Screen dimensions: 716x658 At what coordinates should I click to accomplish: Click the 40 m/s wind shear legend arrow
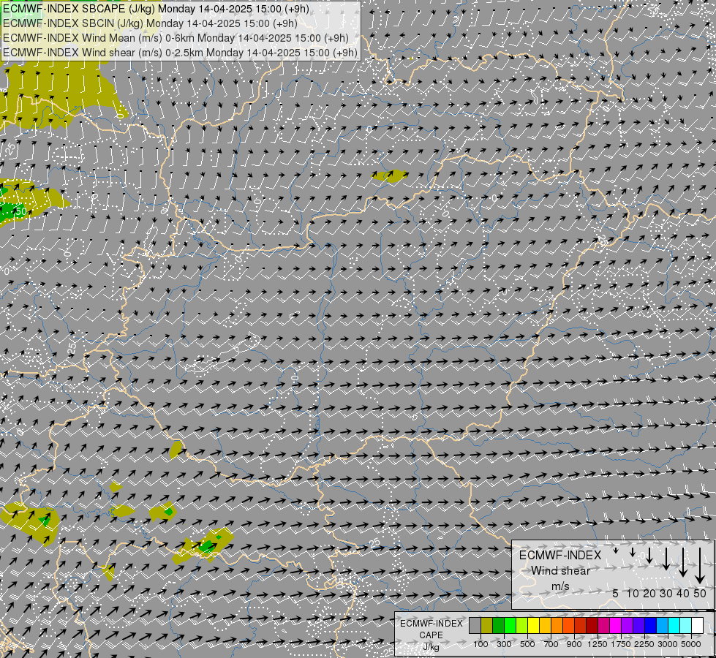pos(683,562)
